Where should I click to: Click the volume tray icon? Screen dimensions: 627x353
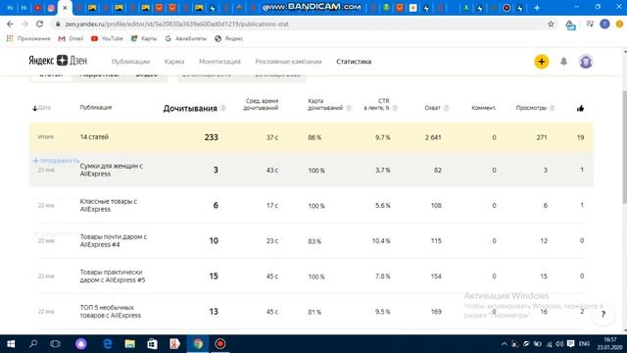click(559, 344)
